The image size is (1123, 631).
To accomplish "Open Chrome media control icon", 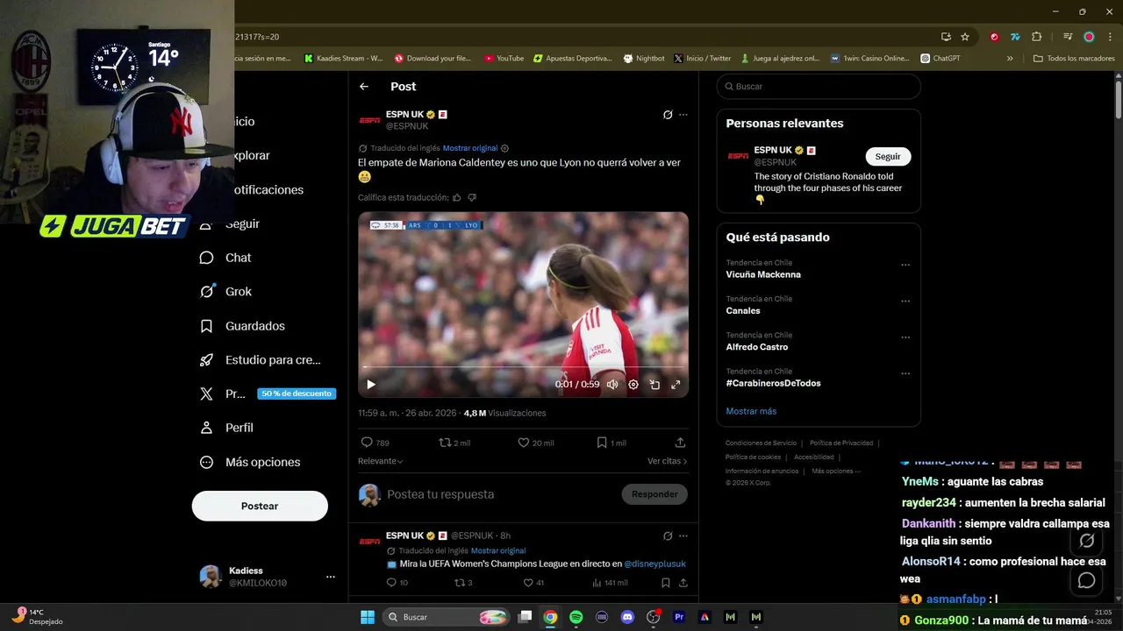I will (x=1068, y=37).
